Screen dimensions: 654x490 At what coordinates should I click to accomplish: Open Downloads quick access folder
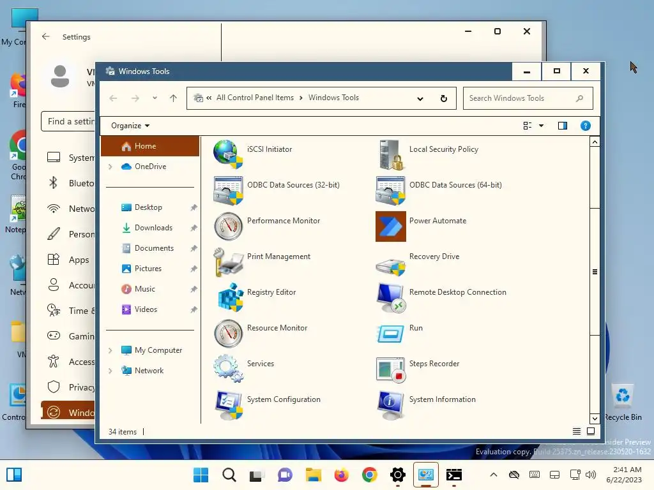pos(153,228)
